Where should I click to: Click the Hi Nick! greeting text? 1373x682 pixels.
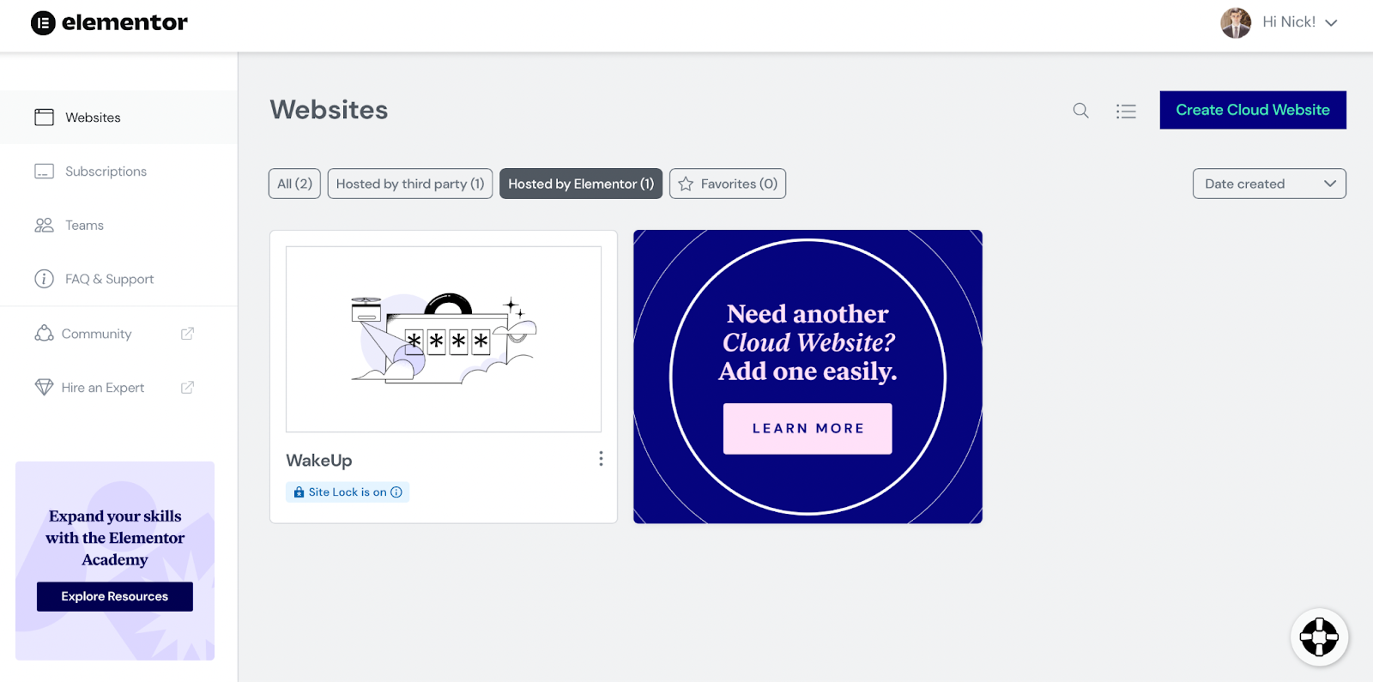pos(1289,22)
